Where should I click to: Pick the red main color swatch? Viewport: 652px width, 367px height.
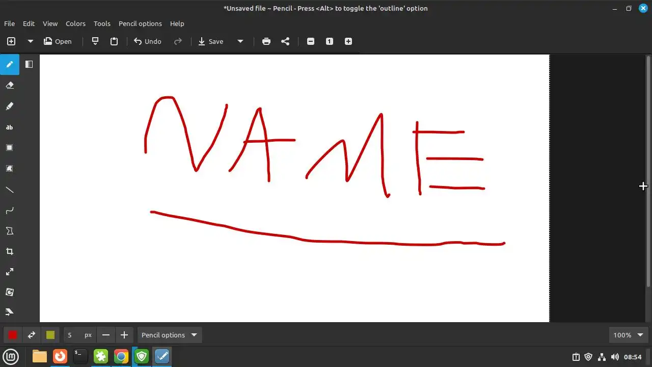(13, 335)
